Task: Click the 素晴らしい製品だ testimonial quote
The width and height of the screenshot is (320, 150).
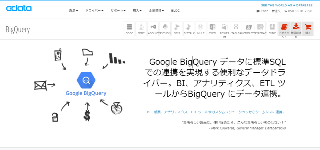Action: pyautogui.click(x=234, y=122)
